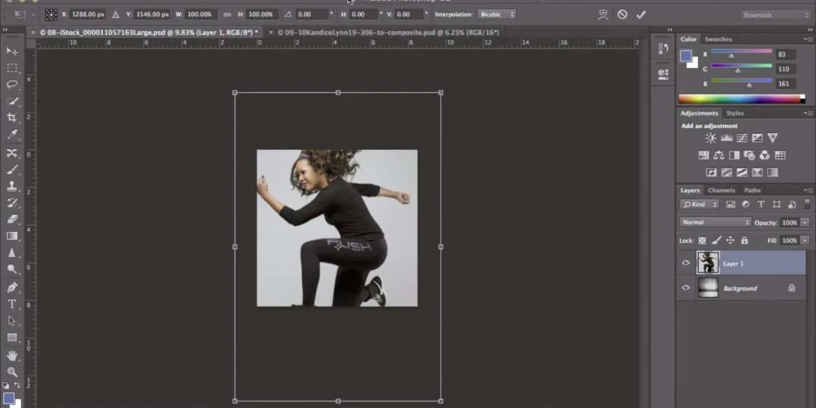Viewport: 816px width, 408px height.
Task: Open the Normal blend mode dropdown
Action: point(715,223)
